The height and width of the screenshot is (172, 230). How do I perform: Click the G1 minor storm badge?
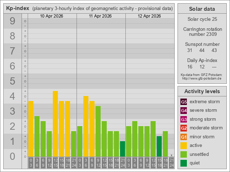184,137
